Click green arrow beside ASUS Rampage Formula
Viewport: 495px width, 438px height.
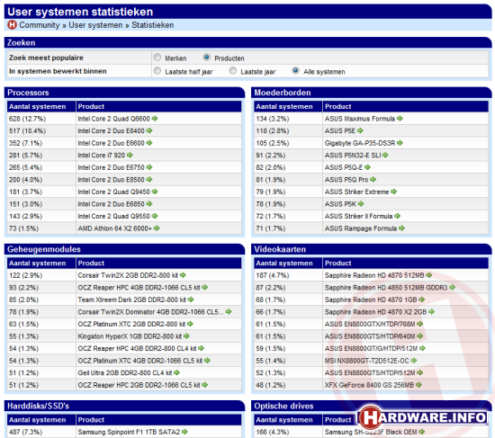tap(401, 228)
